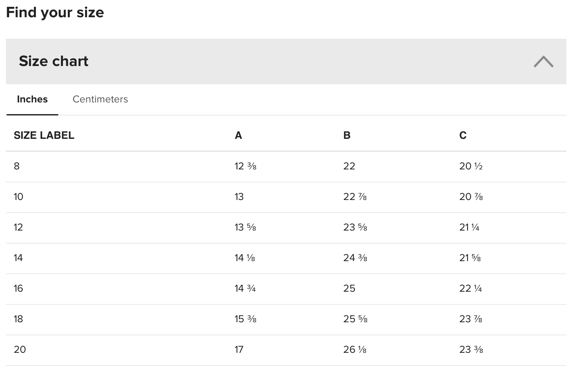Select size label 18 row

coord(18,319)
